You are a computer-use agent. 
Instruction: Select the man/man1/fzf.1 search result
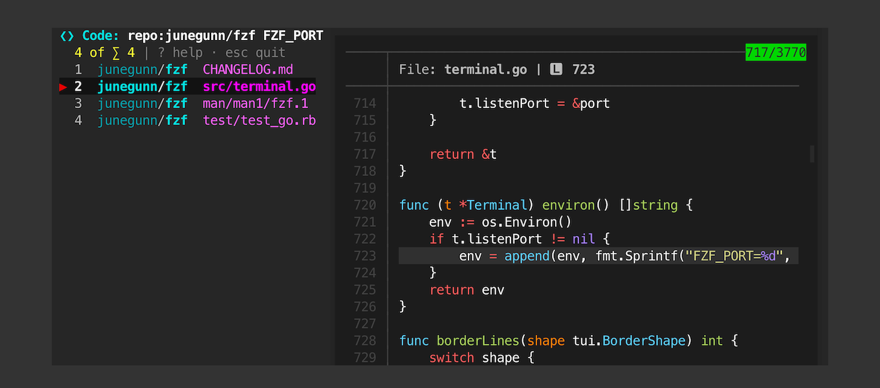click(x=256, y=103)
